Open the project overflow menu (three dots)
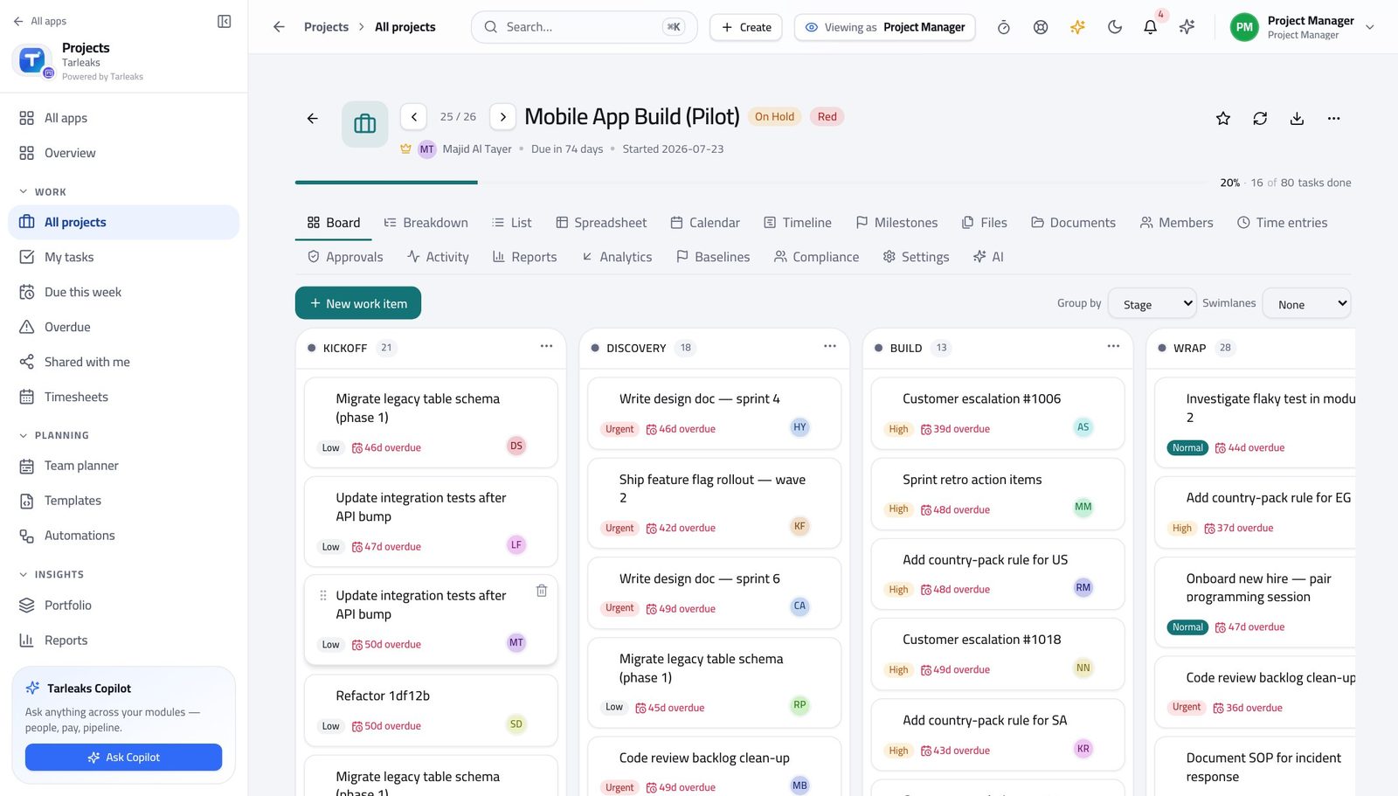The image size is (1398, 796). 1333,118
